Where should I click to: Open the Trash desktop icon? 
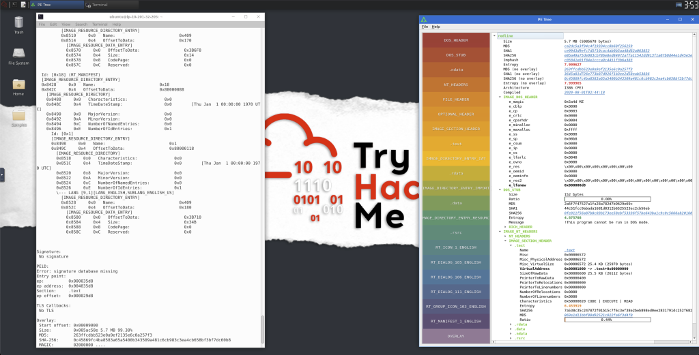pyautogui.click(x=18, y=24)
